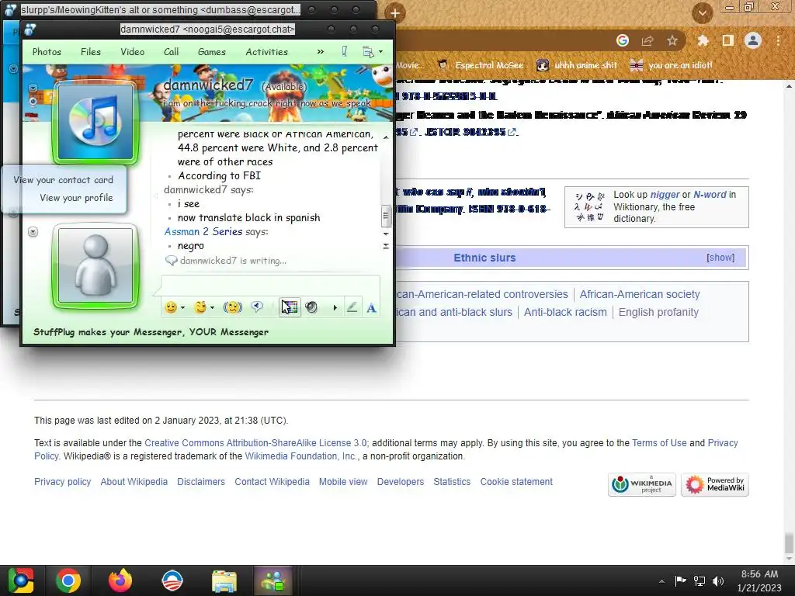Viewport: 795px width, 596px height.
Task: Click the brush icon in Messenger menu bar
Action: 344,52
